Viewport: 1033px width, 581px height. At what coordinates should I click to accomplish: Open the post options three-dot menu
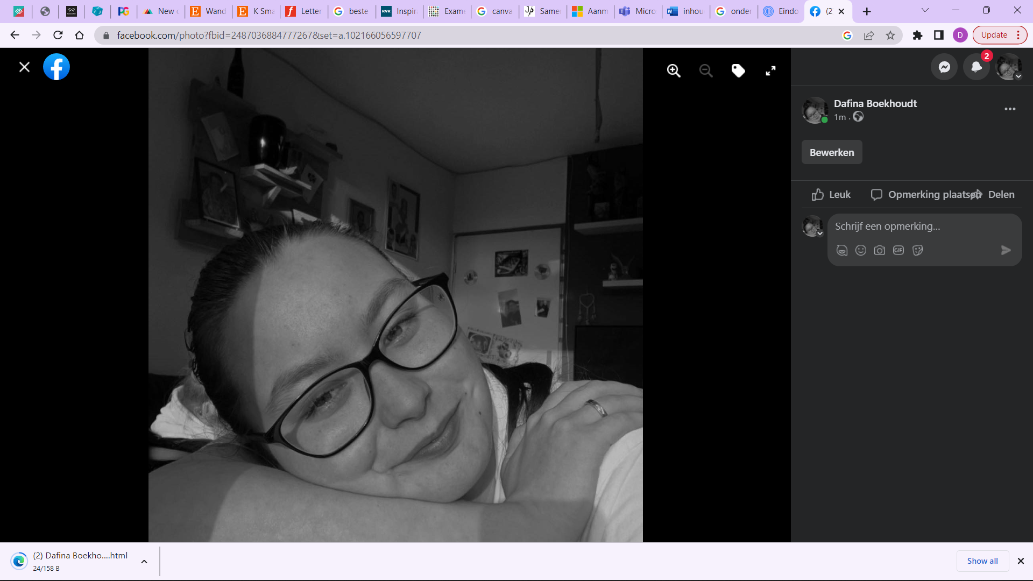pos(1010,109)
